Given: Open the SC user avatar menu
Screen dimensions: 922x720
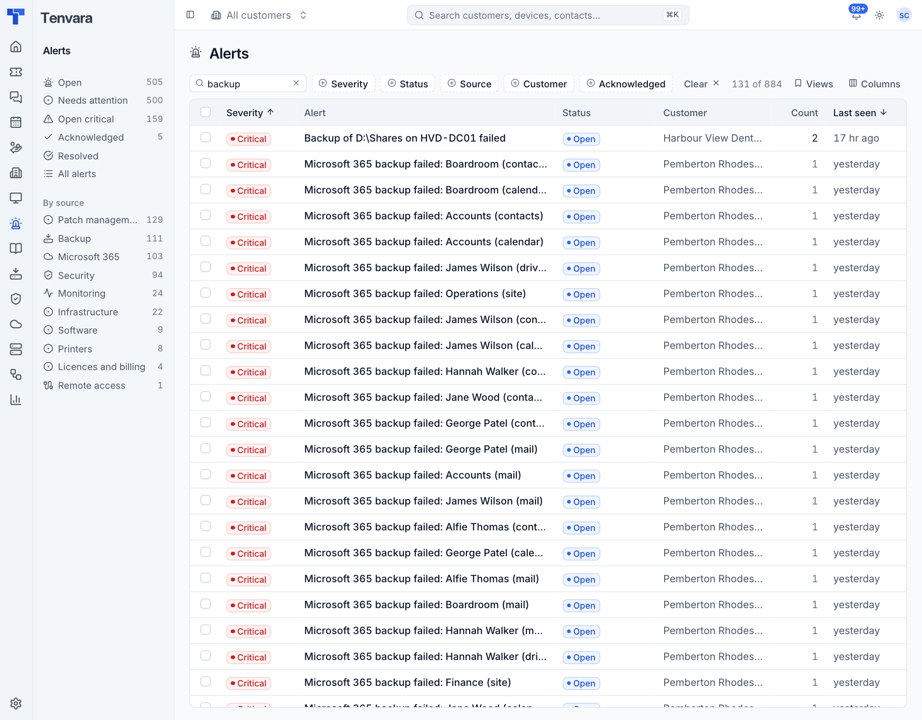Looking at the screenshot, I should 904,15.
